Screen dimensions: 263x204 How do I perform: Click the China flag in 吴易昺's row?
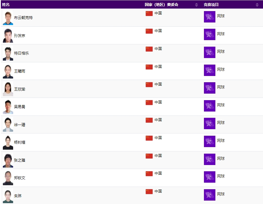(x=149, y=102)
